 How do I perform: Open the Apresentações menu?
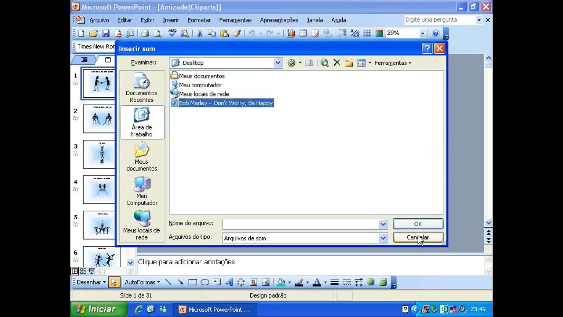[x=279, y=20]
